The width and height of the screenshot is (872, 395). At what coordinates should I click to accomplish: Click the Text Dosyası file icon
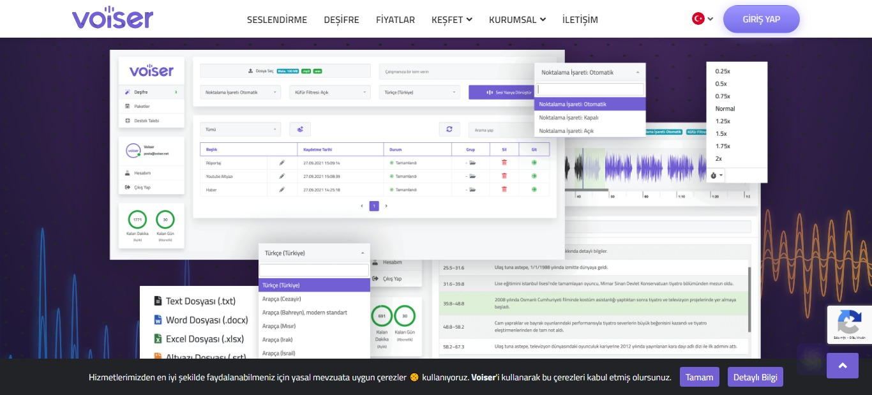pyautogui.click(x=158, y=301)
